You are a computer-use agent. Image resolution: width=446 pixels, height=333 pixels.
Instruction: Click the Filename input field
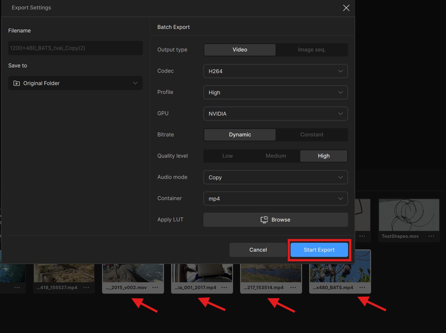pyautogui.click(x=76, y=48)
